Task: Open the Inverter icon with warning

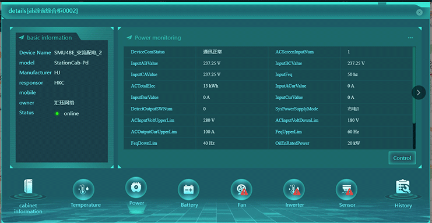Action: pyautogui.click(x=294, y=189)
